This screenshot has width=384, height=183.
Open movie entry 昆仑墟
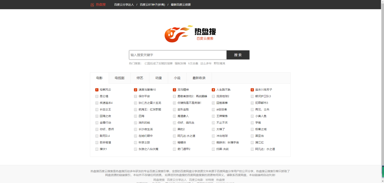(x=104, y=96)
